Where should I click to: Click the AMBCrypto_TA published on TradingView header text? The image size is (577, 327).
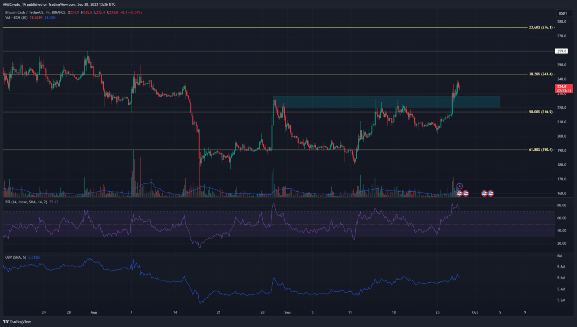tap(59, 5)
